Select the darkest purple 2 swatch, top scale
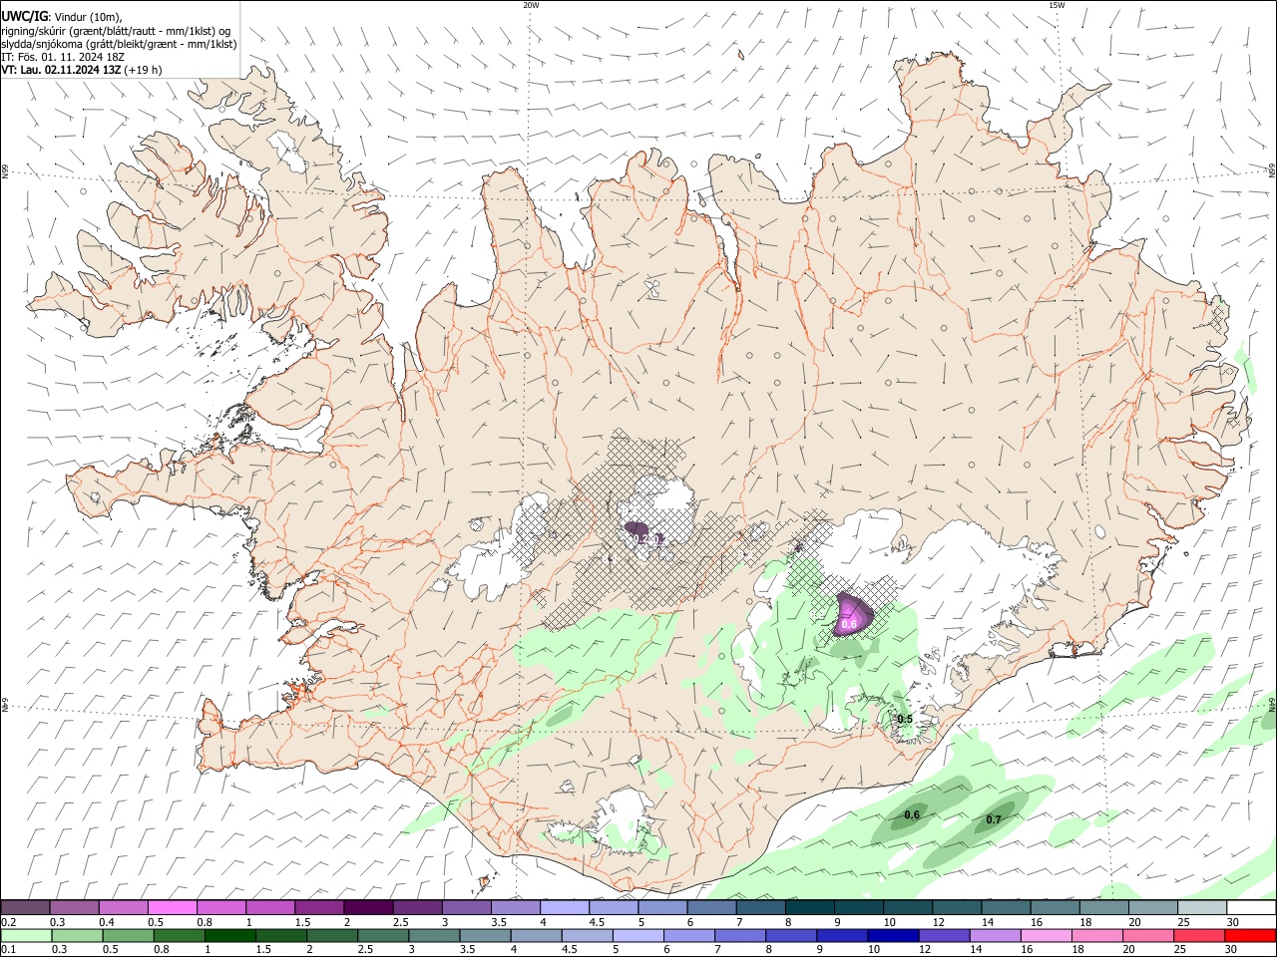 (x=368, y=907)
